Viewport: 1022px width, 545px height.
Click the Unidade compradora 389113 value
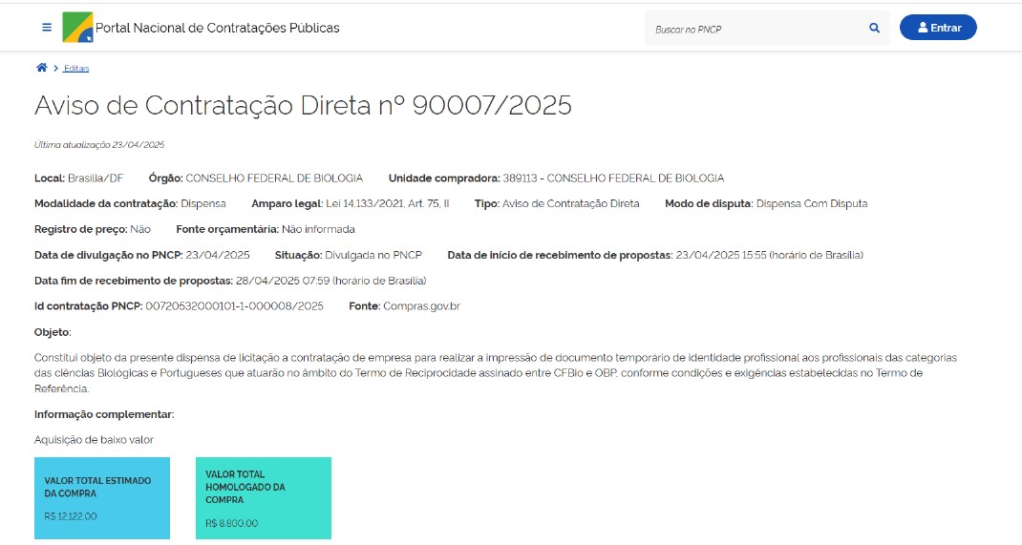[612, 178]
